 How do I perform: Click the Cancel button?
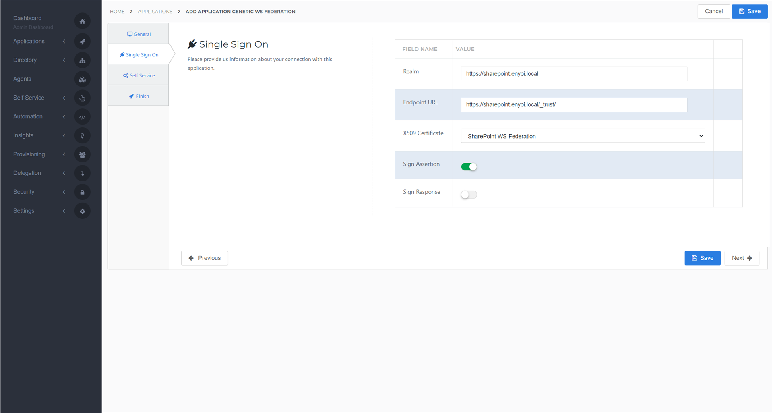[713, 11]
